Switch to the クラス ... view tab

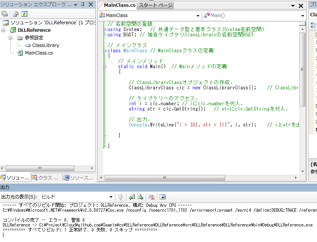[45, 178]
